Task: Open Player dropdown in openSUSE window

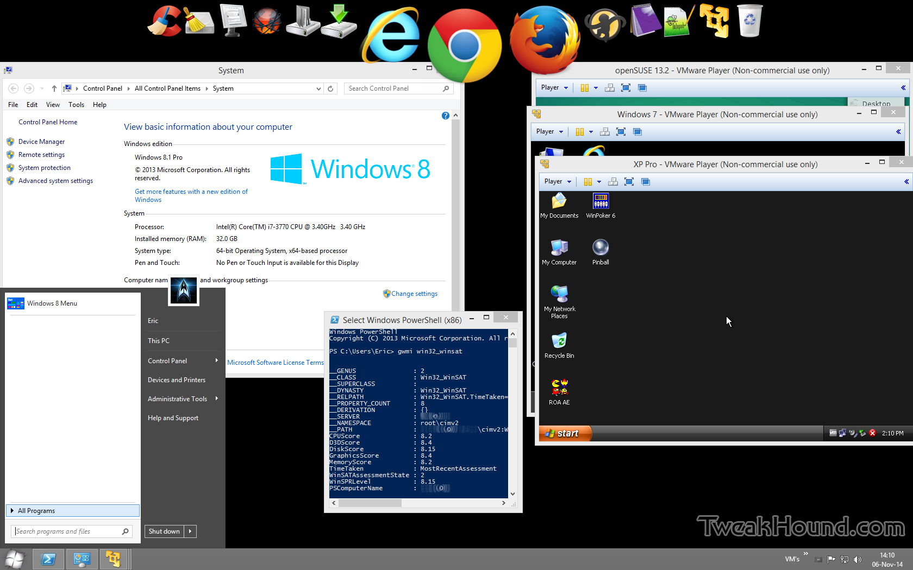Action: pos(554,88)
